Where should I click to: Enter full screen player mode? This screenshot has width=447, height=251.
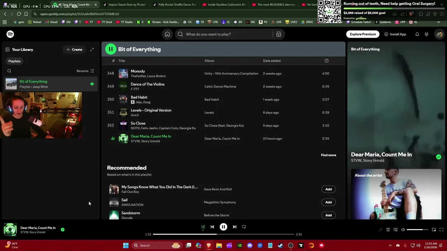click(441, 230)
